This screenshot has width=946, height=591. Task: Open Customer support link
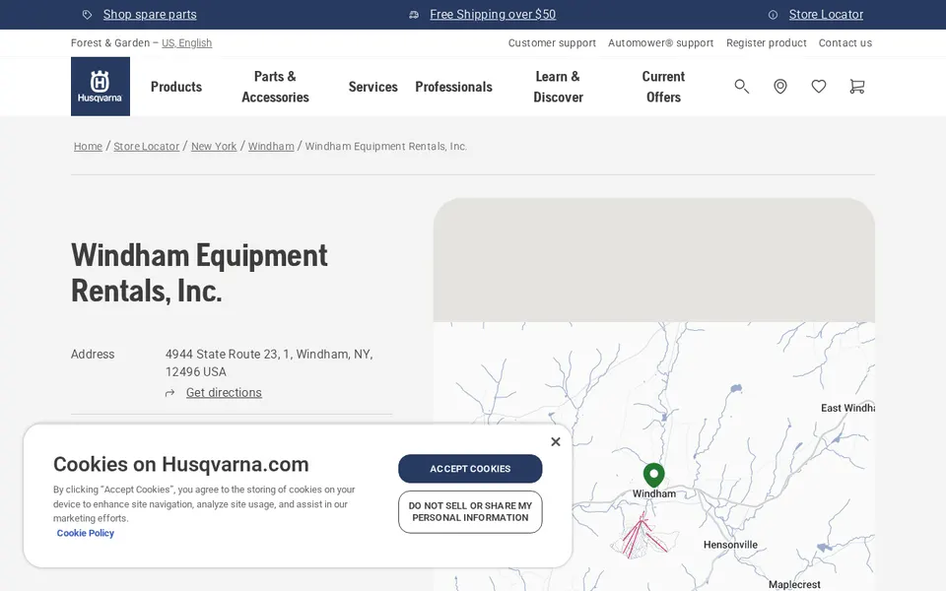point(552,42)
